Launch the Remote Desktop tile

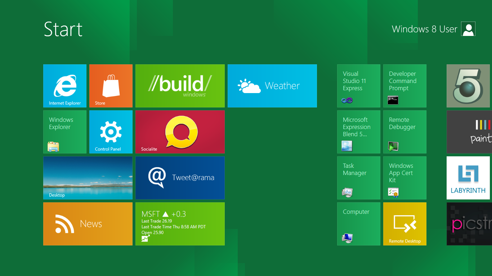[405, 224]
